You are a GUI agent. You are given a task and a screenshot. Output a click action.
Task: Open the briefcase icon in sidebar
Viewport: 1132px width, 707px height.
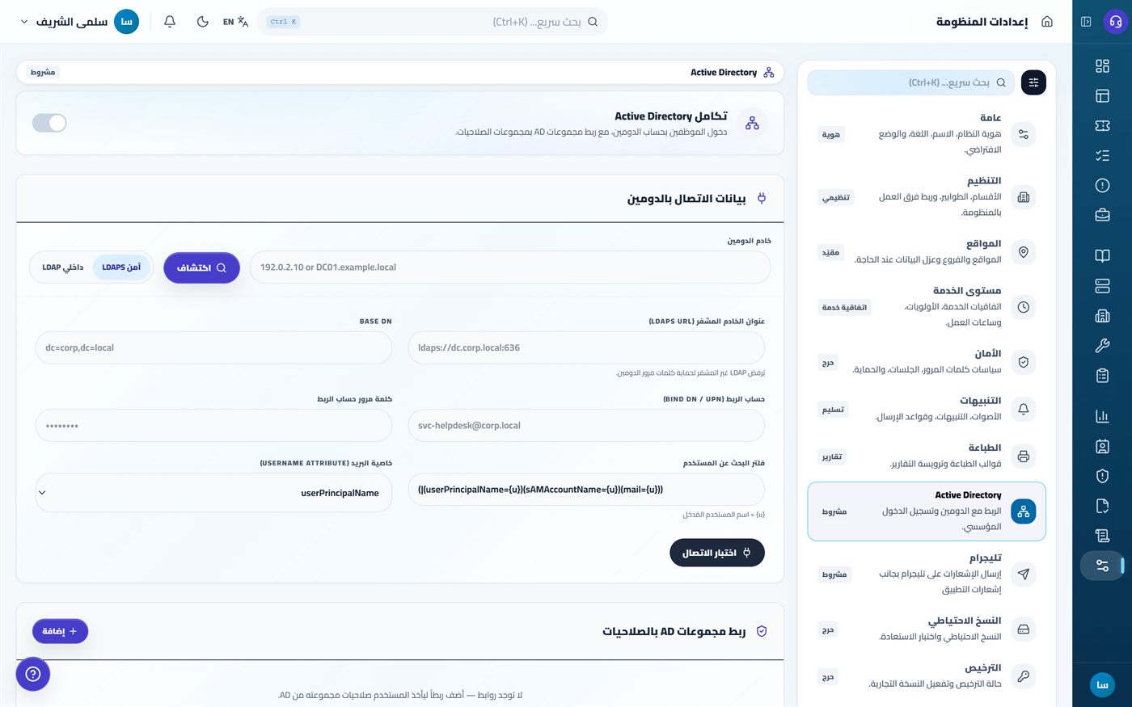[x=1102, y=215]
